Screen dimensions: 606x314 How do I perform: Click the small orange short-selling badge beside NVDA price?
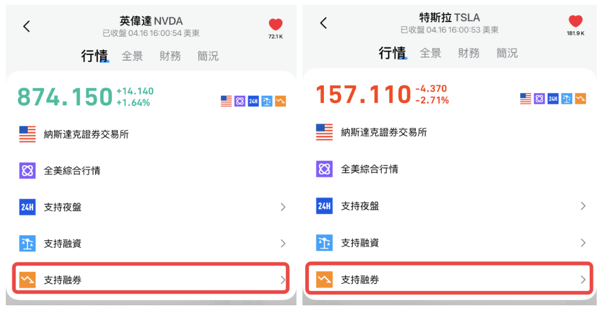pos(280,101)
